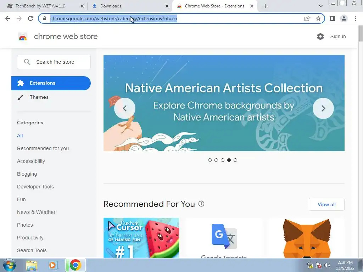Image resolution: width=363 pixels, height=272 pixels.
Task: Open web store settings gear
Action: click(320, 36)
